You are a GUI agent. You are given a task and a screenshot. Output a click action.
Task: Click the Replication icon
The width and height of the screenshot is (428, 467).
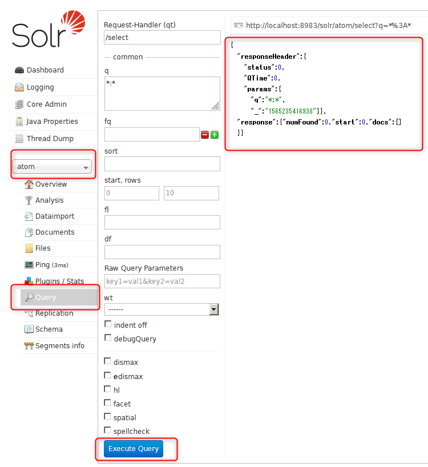coord(29,313)
